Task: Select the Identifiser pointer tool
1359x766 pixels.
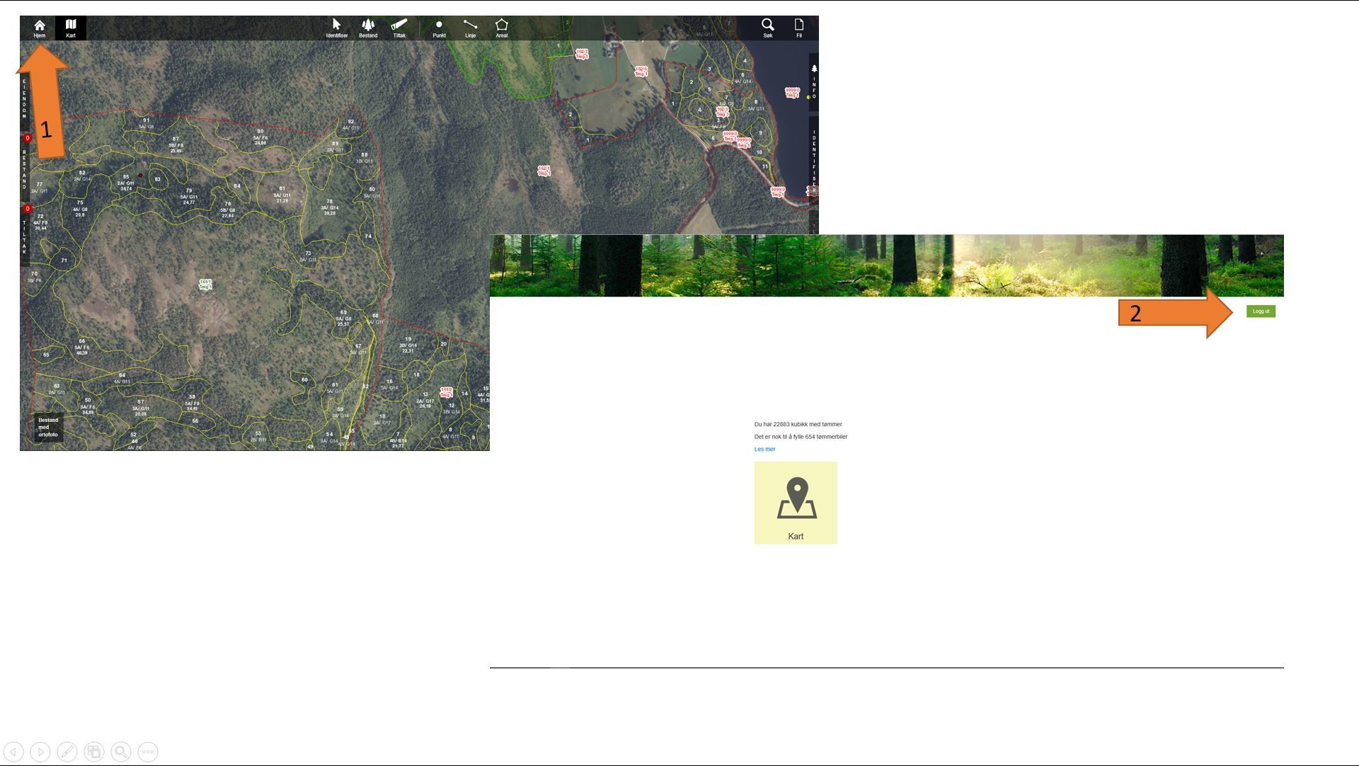Action: (x=336, y=28)
